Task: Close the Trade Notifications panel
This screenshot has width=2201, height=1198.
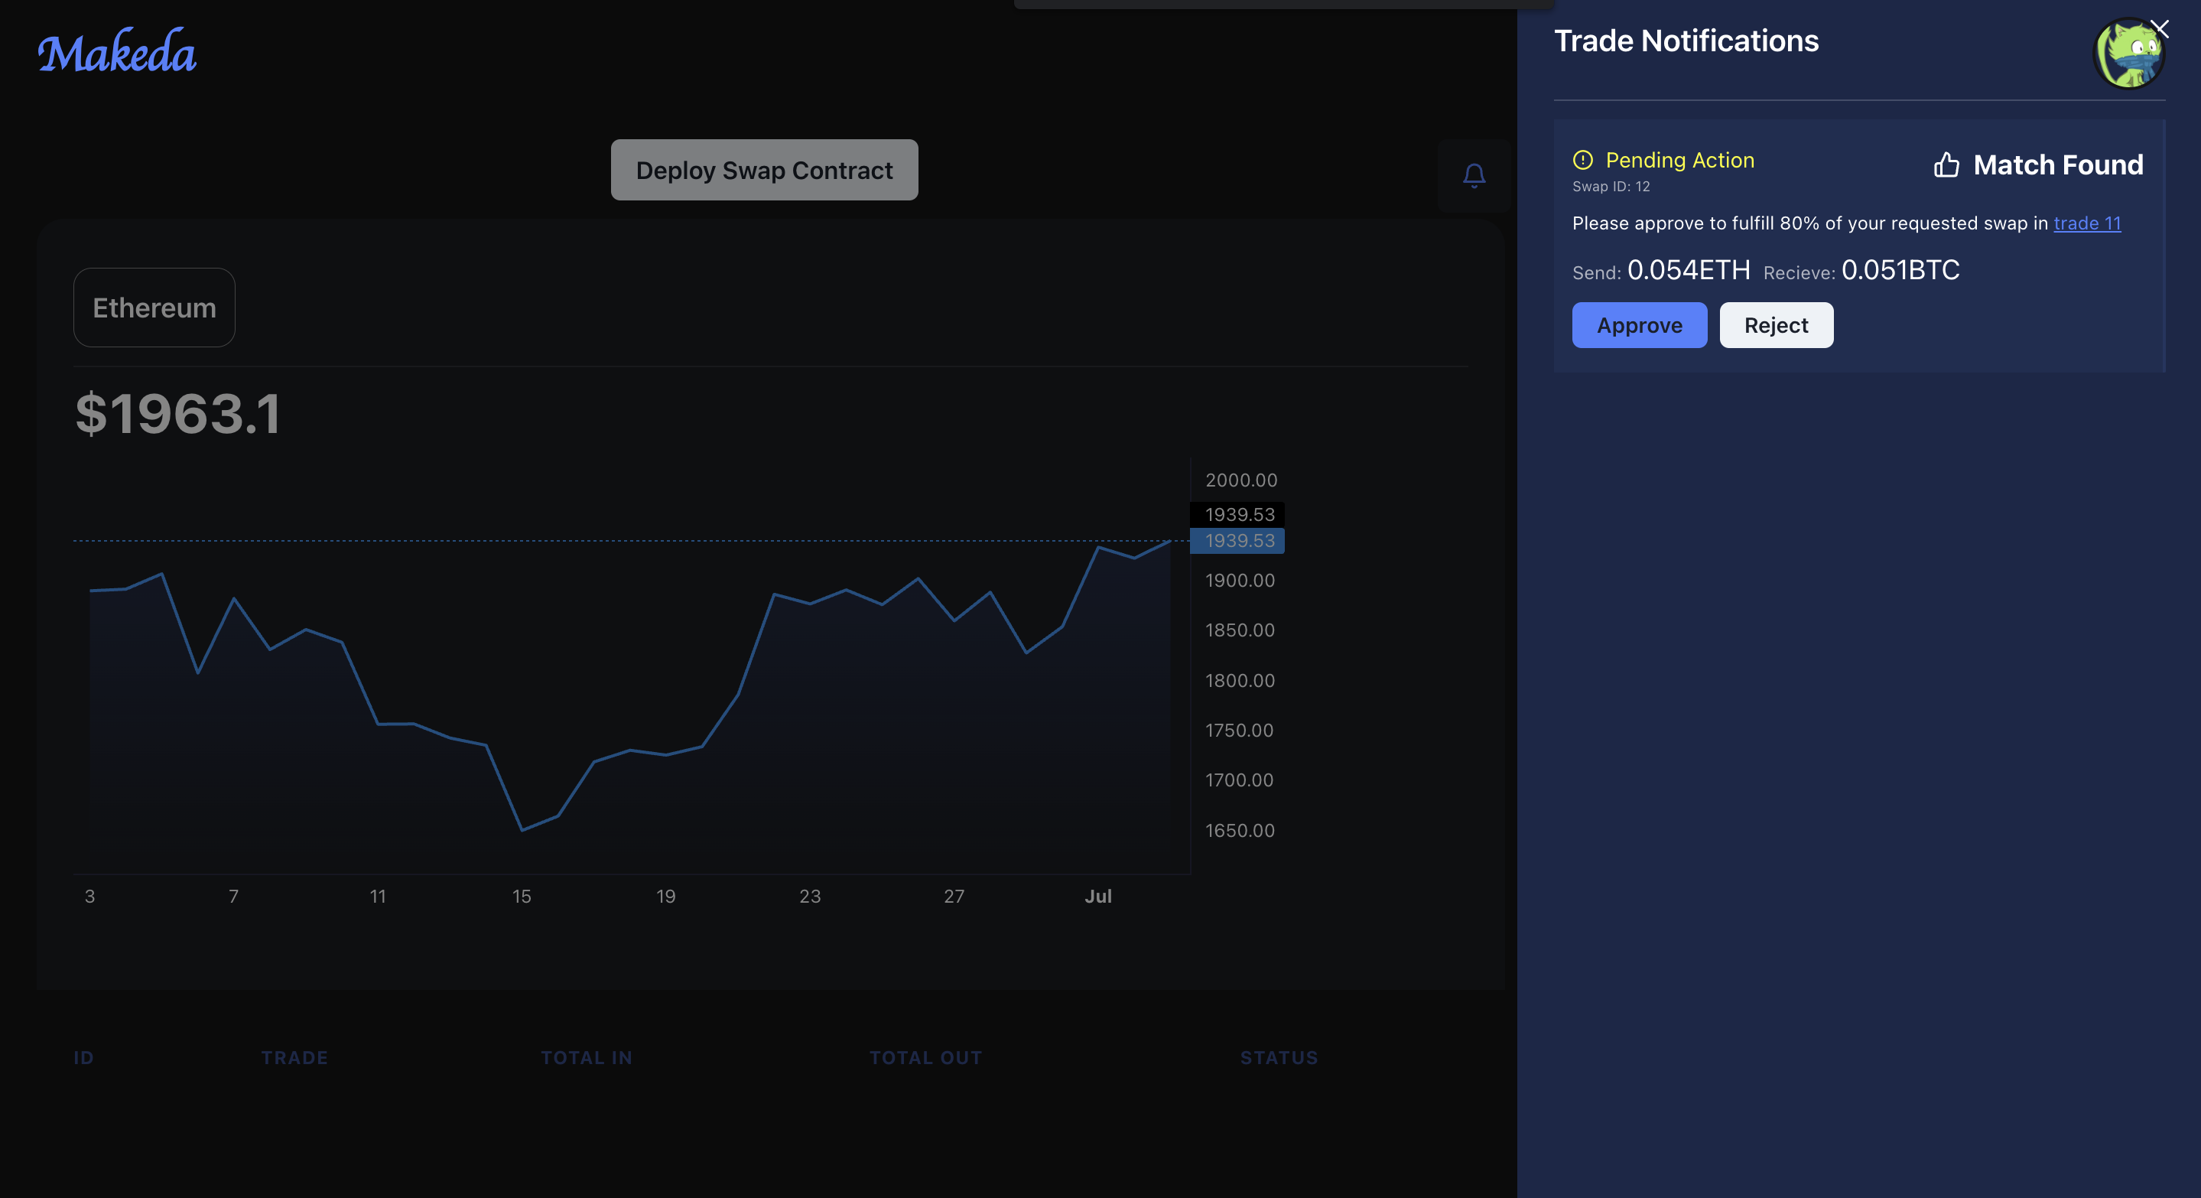Action: pos(2159,29)
